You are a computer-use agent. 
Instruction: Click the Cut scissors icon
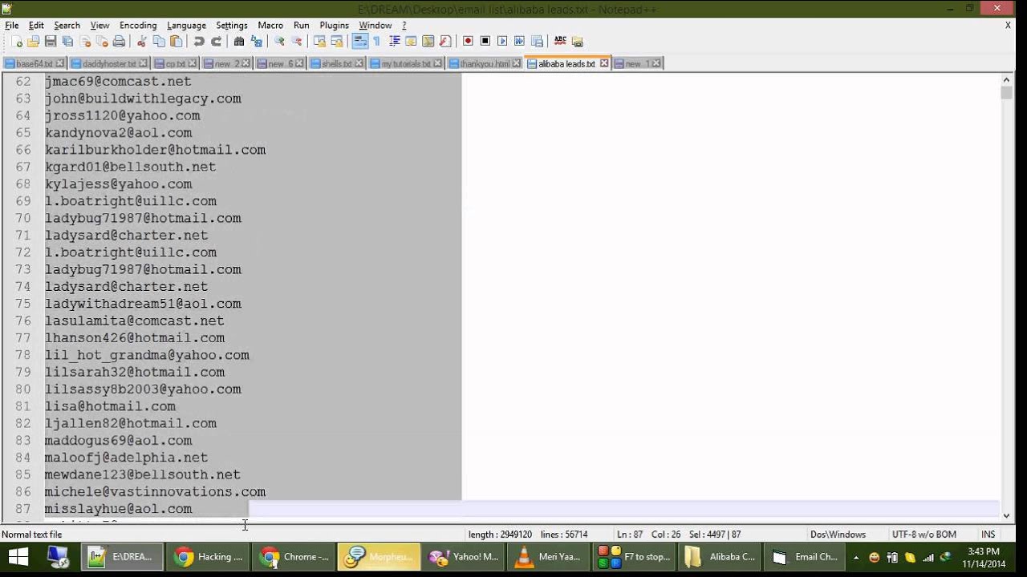[x=142, y=42]
